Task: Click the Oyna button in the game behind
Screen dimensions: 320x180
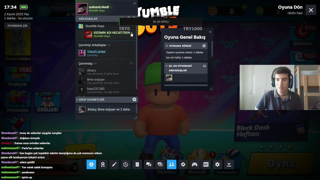Action: click(x=281, y=164)
